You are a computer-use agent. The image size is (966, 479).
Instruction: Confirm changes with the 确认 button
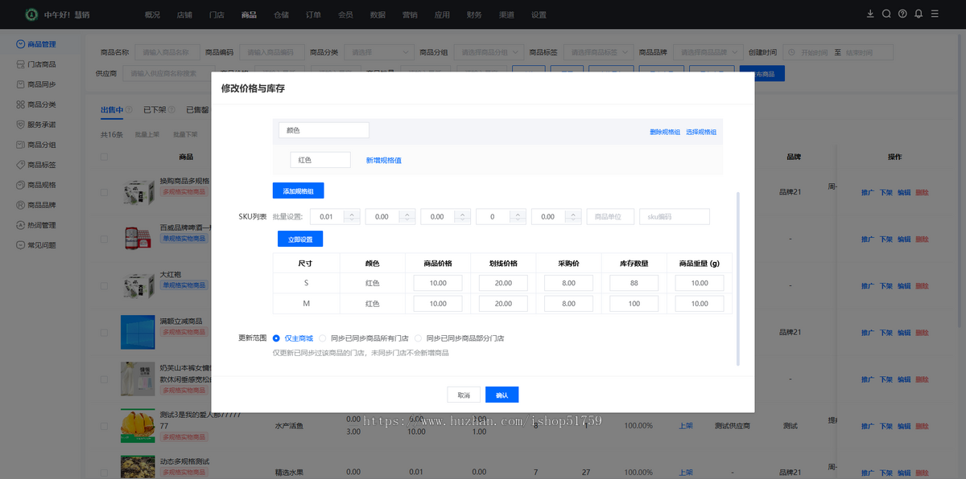point(502,395)
